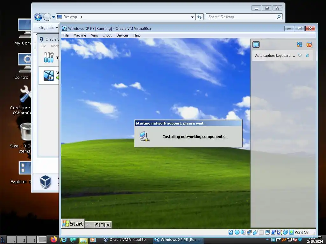Open the Help menu

[137, 35]
